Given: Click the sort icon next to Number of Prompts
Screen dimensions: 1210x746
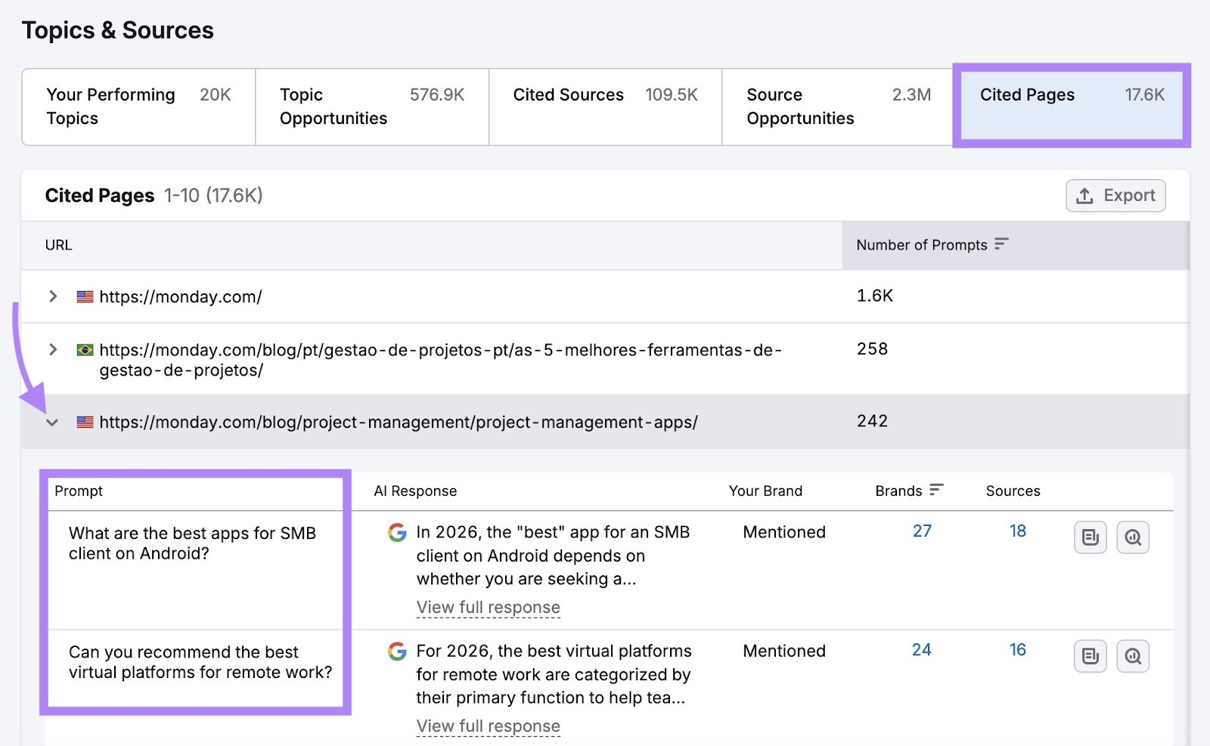Looking at the screenshot, I should (1001, 244).
